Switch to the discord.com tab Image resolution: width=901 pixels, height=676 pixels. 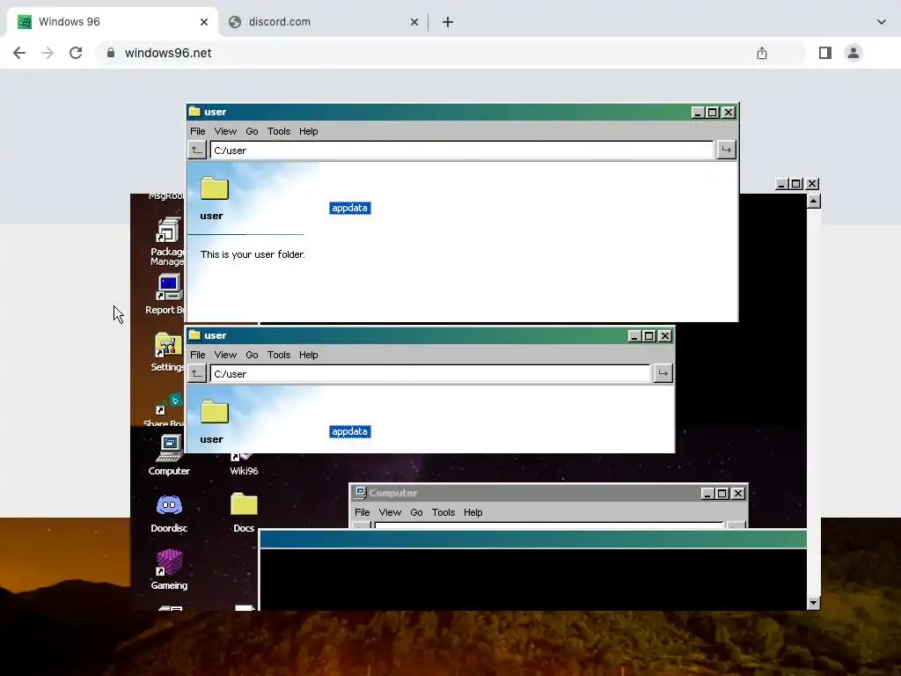(x=324, y=22)
